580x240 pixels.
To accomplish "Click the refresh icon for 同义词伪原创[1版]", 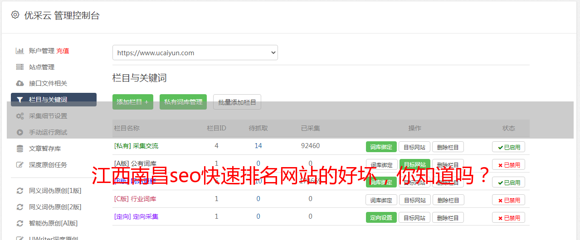I will (20, 191).
